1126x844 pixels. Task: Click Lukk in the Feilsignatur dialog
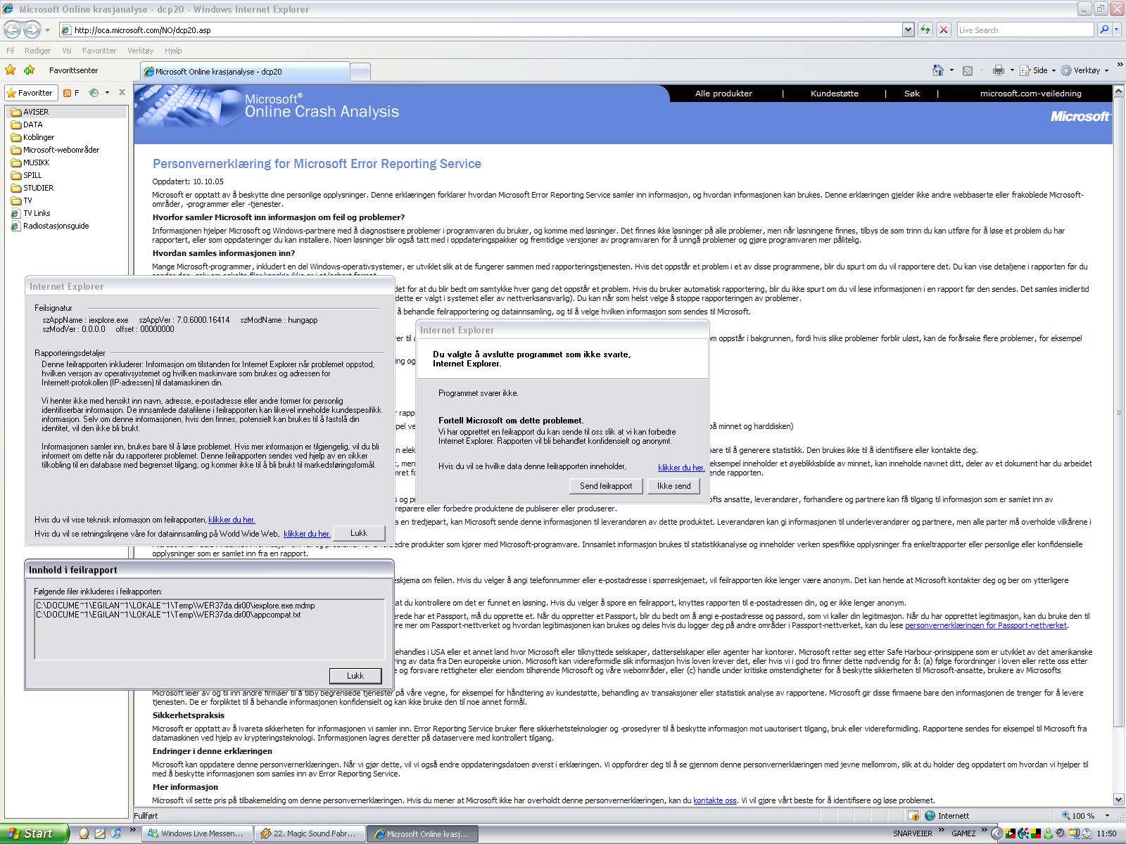[x=359, y=533]
